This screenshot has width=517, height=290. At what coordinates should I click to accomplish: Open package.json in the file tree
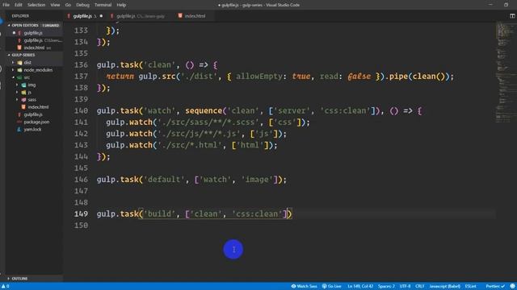[x=36, y=122]
